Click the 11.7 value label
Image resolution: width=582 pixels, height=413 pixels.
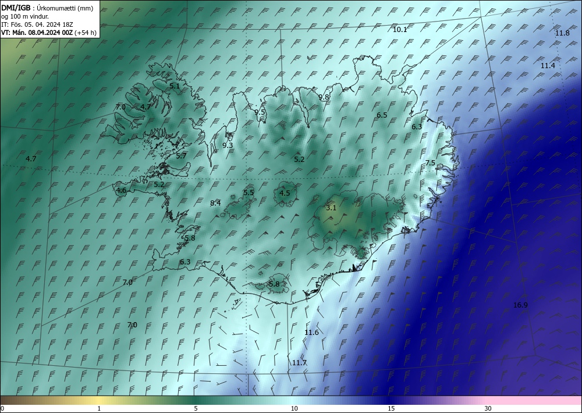299,363
